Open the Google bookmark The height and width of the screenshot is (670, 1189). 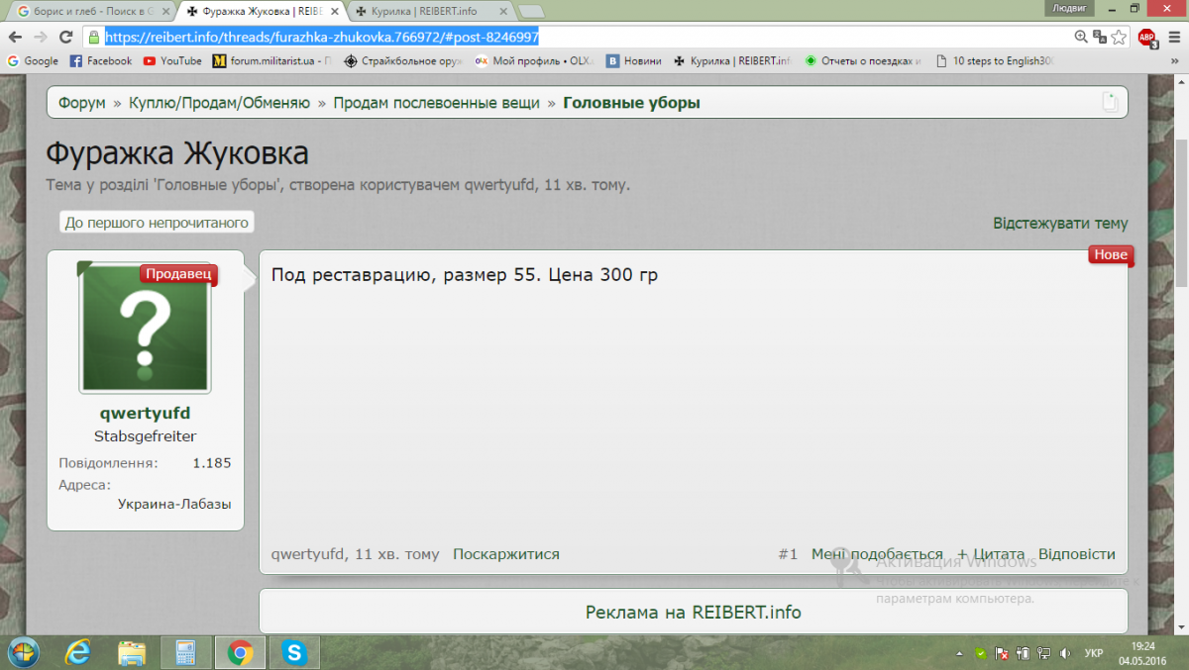click(33, 60)
